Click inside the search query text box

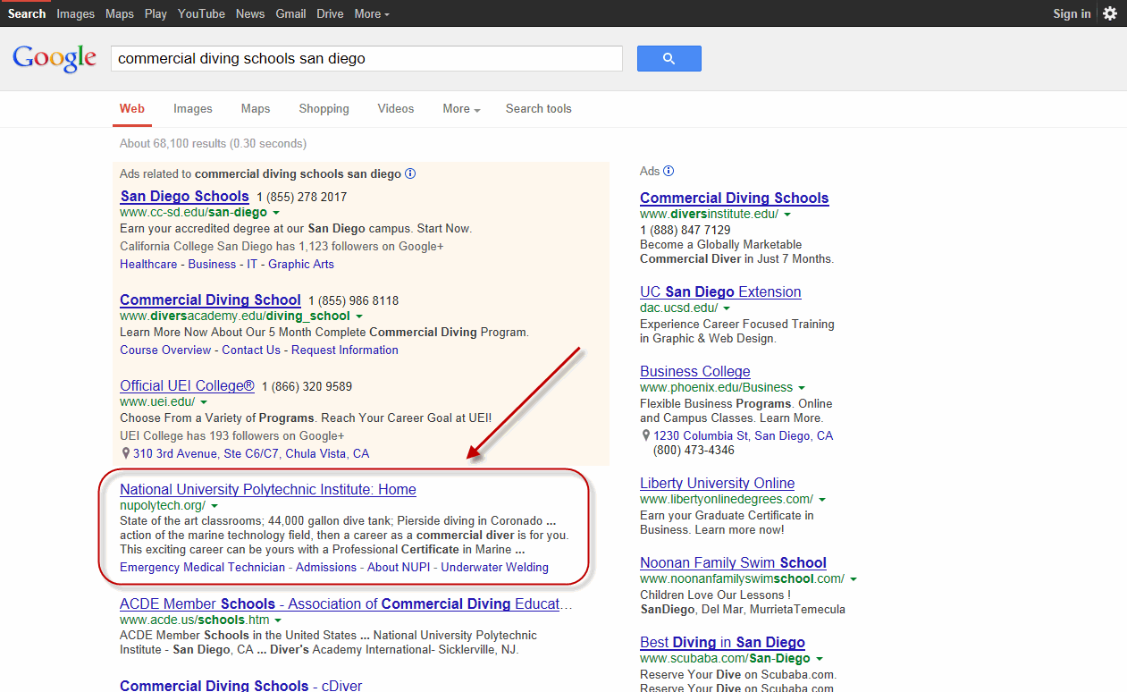click(366, 59)
